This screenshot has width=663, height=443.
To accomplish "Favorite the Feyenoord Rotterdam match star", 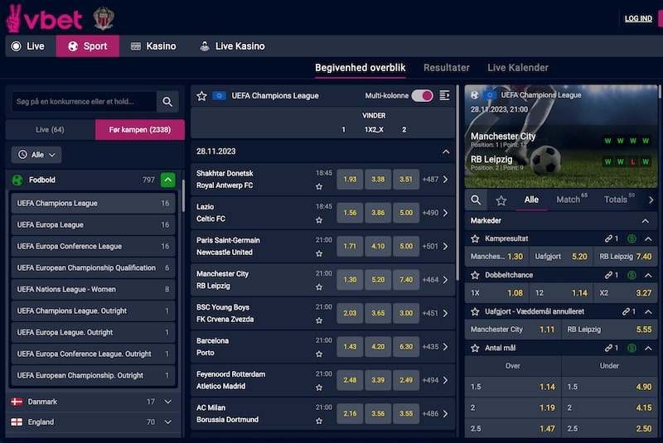I will coord(319,388).
